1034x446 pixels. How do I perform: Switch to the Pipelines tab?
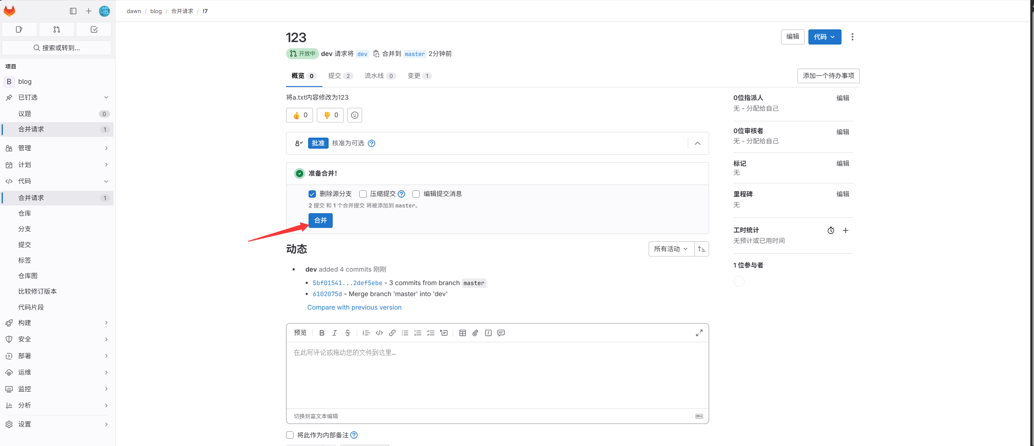380,76
